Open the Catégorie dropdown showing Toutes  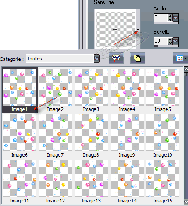point(63,59)
